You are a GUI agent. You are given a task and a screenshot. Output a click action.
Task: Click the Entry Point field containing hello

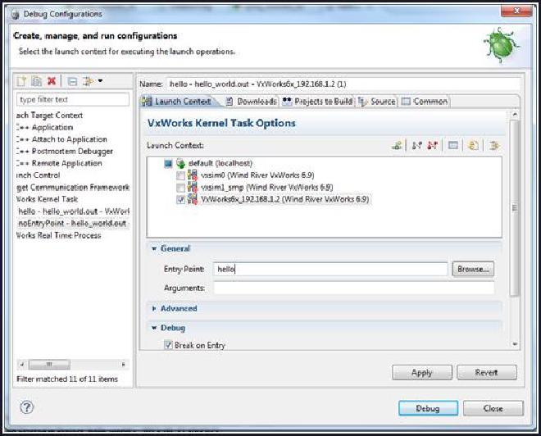point(330,269)
